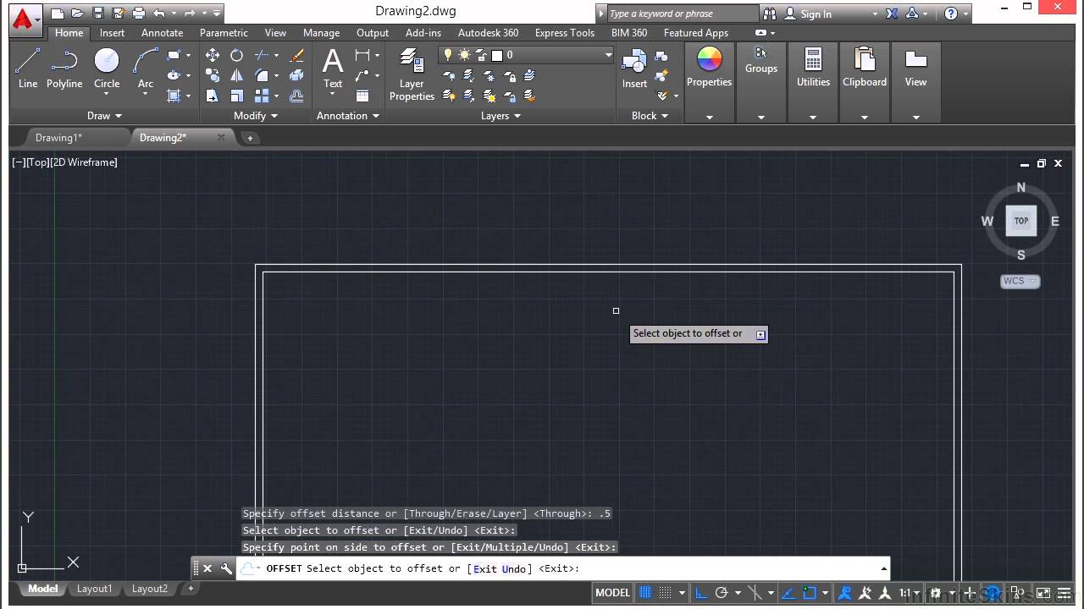Toggle the layer freeze sun icon

(x=464, y=55)
